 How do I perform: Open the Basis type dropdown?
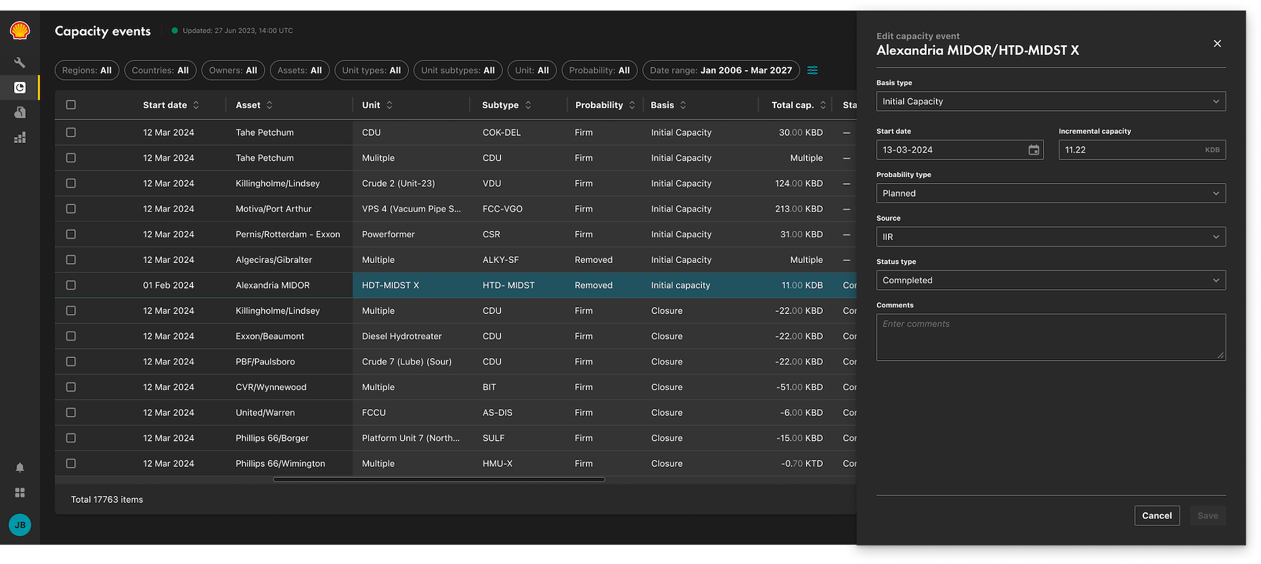coord(1051,102)
